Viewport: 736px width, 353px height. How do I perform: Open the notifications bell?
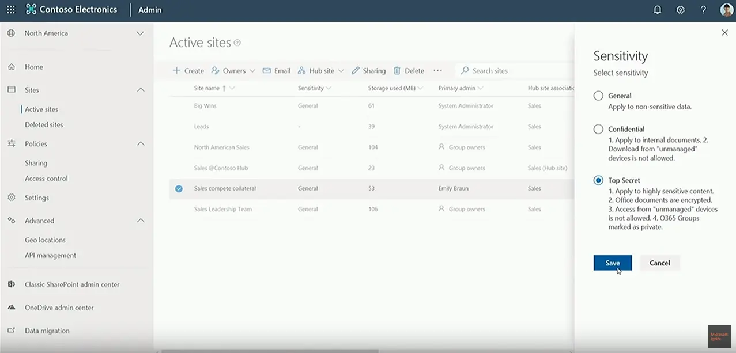[658, 10]
